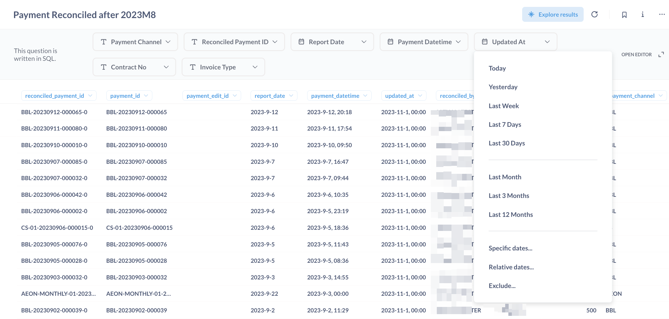This screenshot has height=319, width=669.
Task: Click the expand editor arrows icon
Action: coord(661,55)
